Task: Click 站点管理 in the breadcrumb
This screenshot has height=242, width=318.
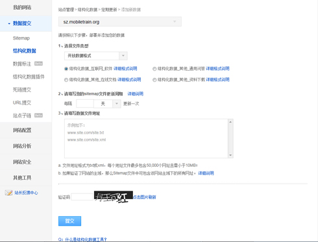Action: [x=66, y=10]
